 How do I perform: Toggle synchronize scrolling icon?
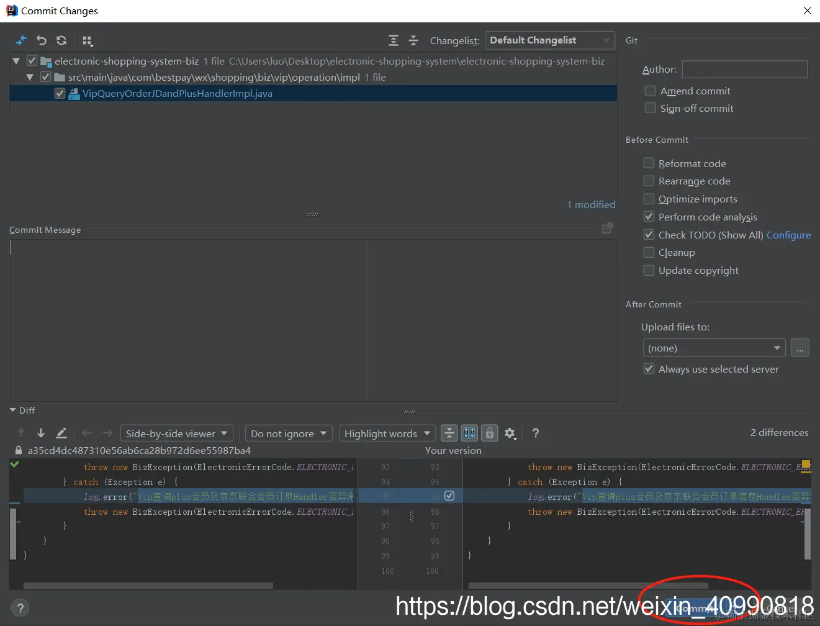[470, 433]
